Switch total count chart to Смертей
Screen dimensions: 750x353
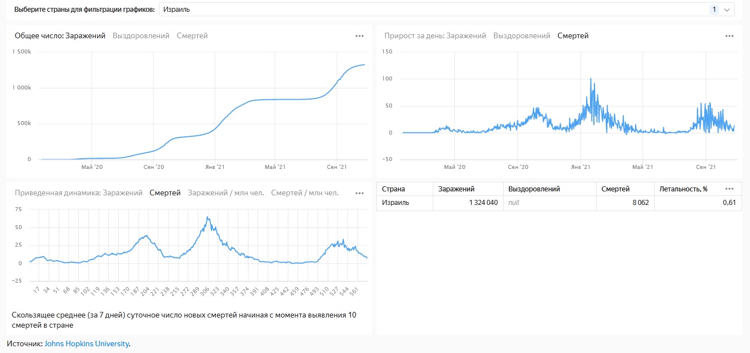(192, 36)
